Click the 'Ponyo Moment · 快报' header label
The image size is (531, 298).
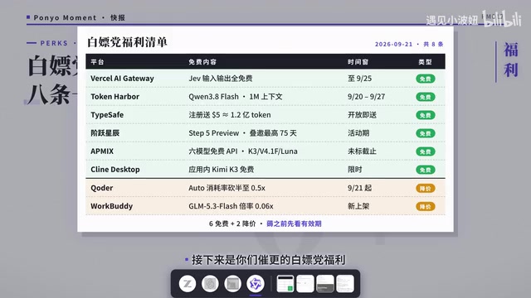(x=80, y=18)
